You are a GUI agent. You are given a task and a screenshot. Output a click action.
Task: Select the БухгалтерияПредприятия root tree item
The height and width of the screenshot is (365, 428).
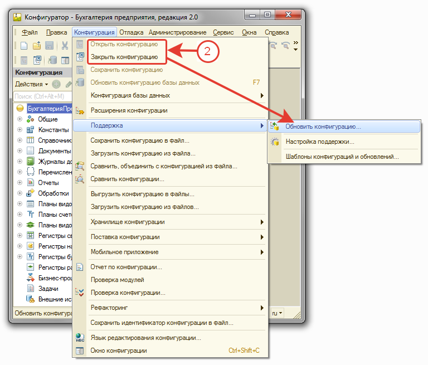(x=50, y=109)
